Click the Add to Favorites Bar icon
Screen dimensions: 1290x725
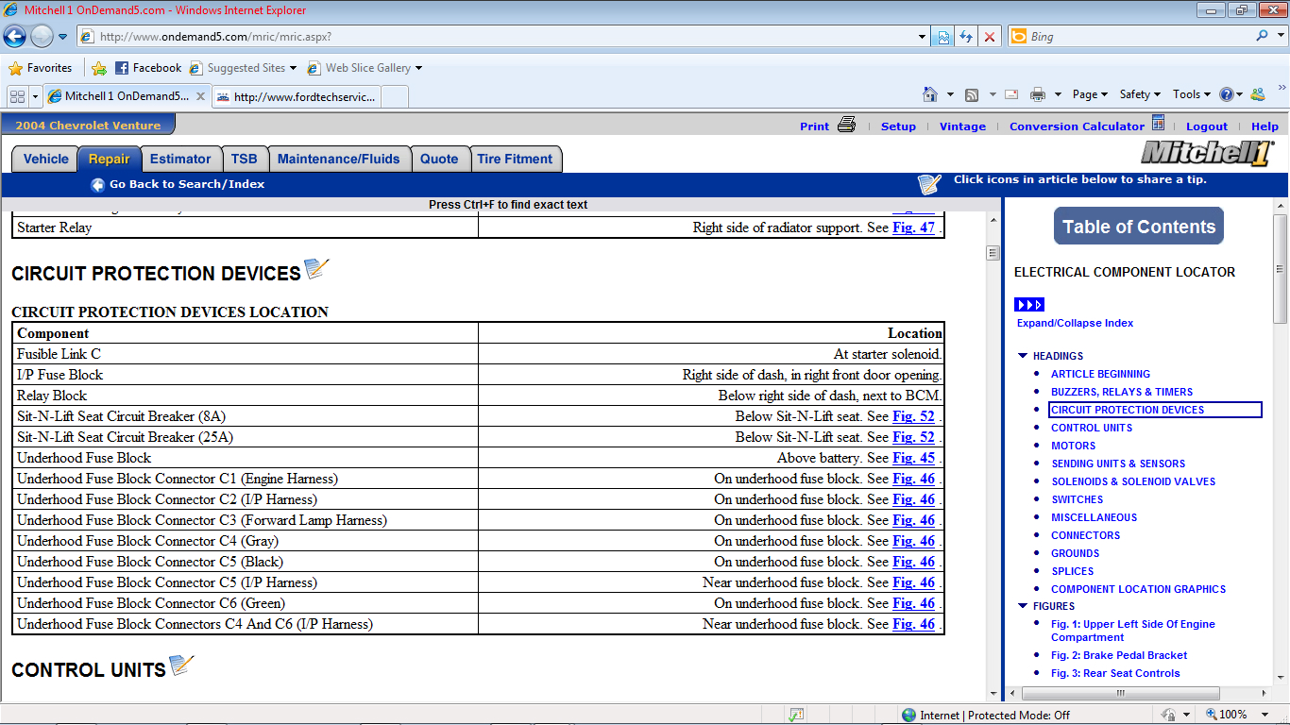coord(99,68)
